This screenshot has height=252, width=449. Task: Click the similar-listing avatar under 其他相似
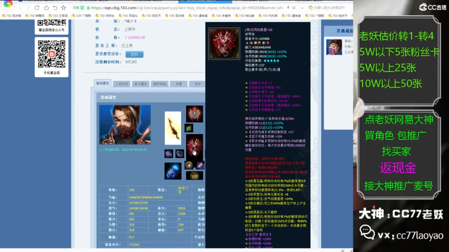click(334, 47)
